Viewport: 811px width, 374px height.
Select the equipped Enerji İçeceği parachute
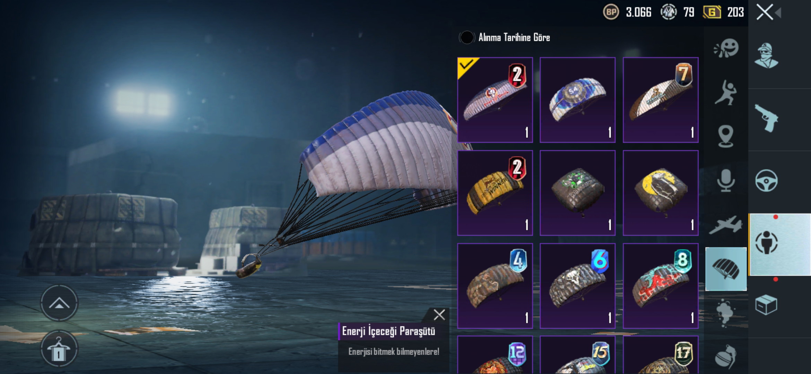(x=495, y=100)
